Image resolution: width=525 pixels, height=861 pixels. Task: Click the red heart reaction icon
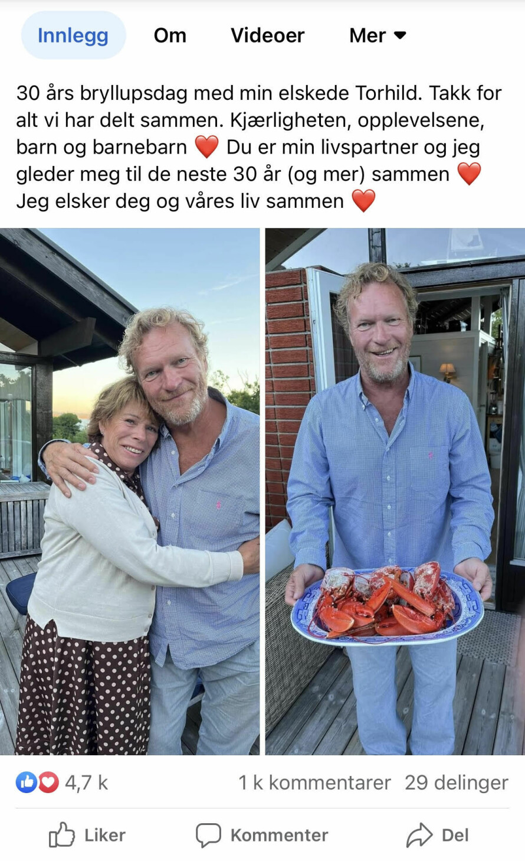[x=48, y=782]
